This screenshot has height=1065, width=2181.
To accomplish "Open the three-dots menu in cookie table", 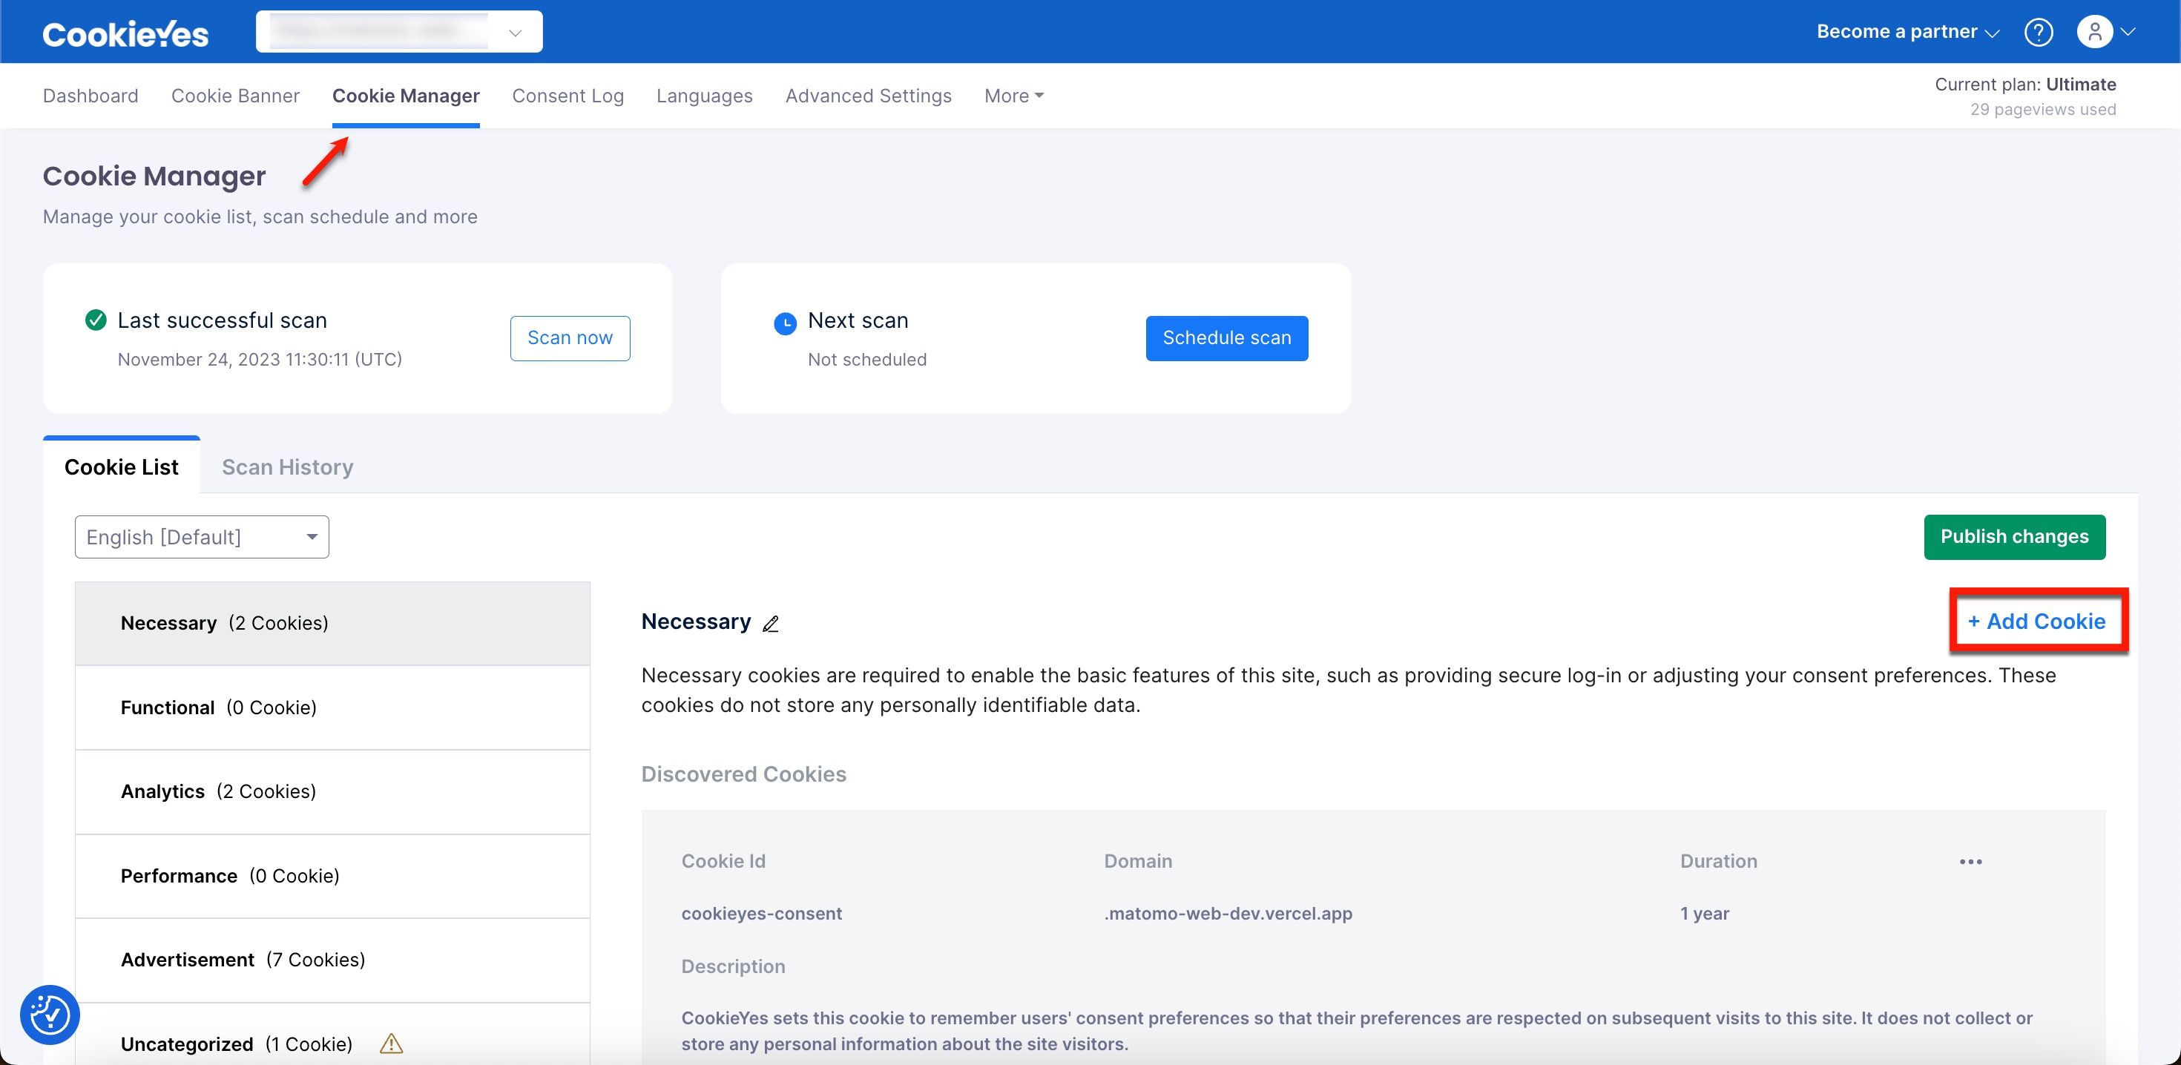I will [x=1970, y=862].
